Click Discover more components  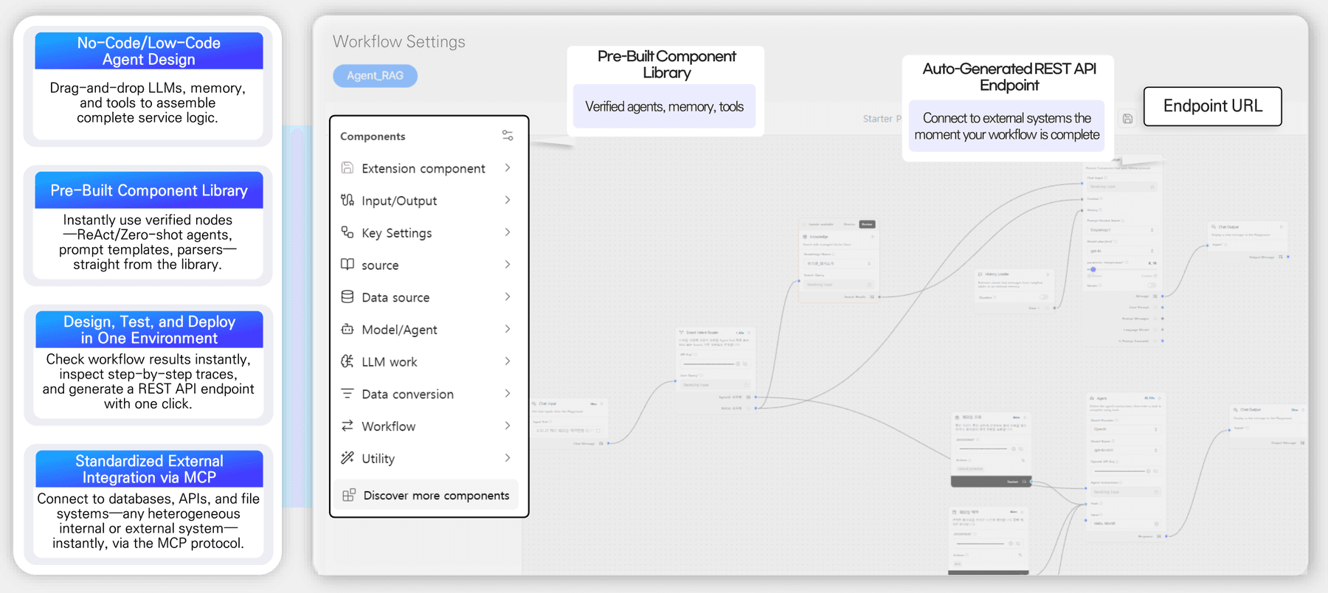click(426, 495)
